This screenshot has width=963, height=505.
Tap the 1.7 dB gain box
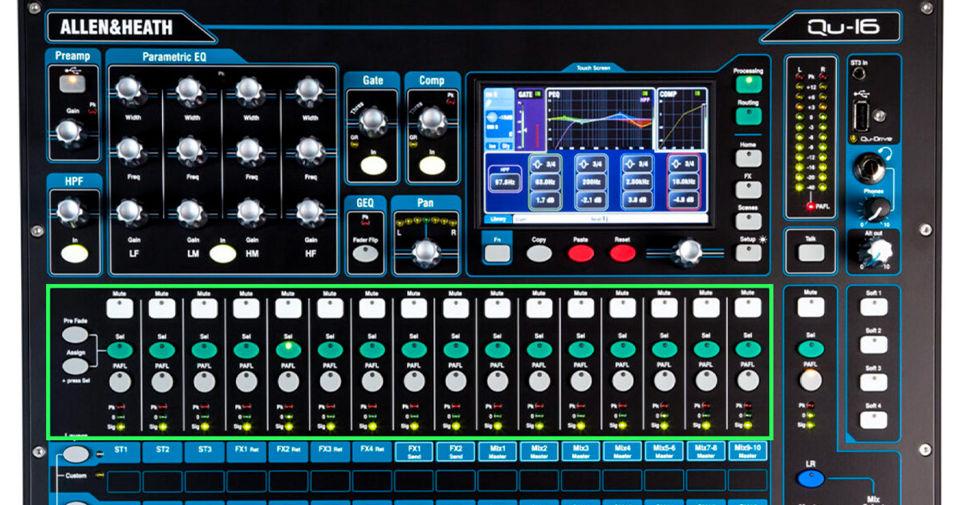pos(546,199)
